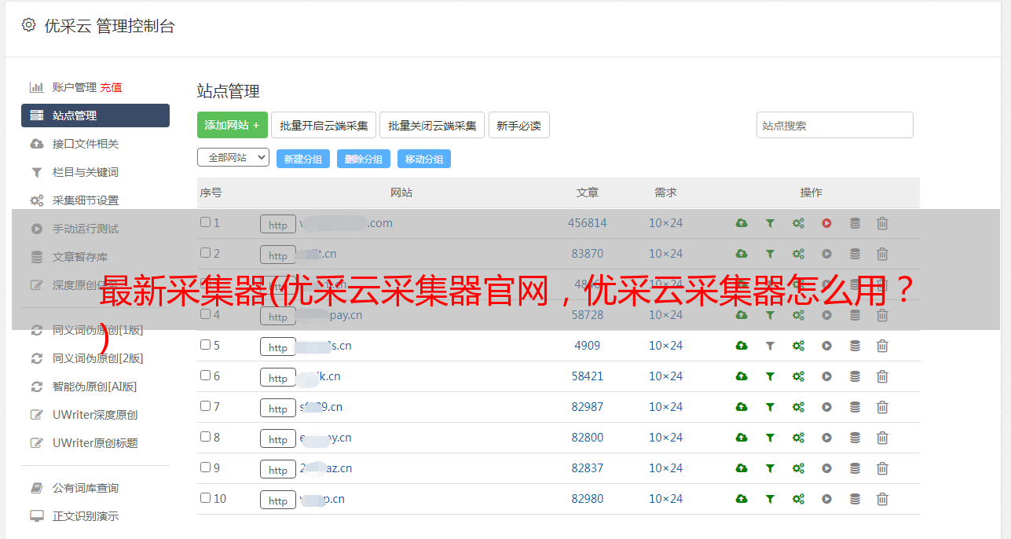The width and height of the screenshot is (1011, 539).
Task: Click cloud upload icon in row 6
Action: pyautogui.click(x=742, y=376)
